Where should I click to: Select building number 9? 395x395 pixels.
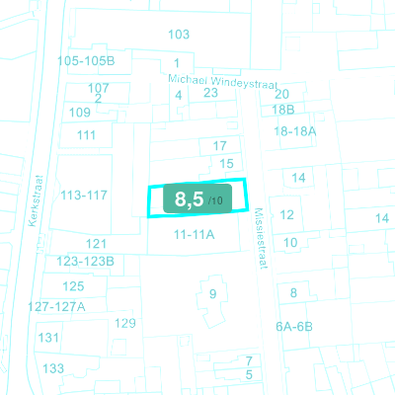point(213,293)
